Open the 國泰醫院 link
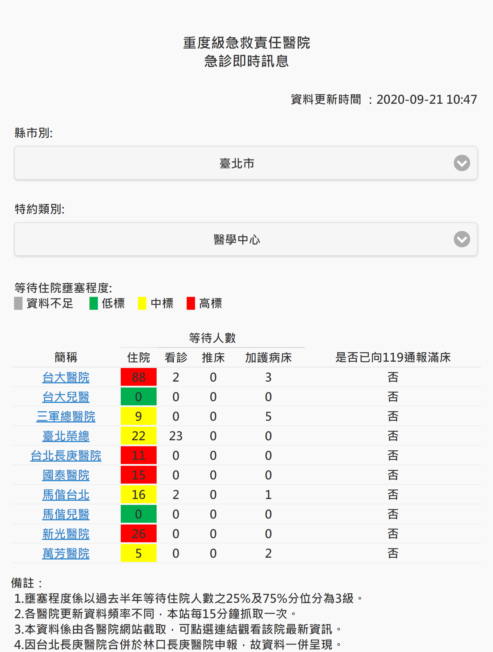The width and height of the screenshot is (493, 652). pyautogui.click(x=66, y=475)
